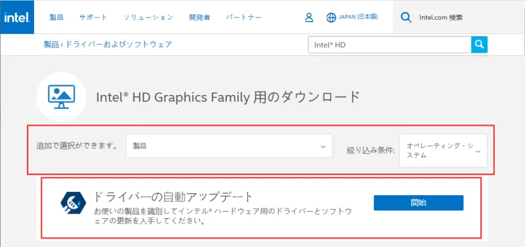Click the 開始 button

tap(419, 203)
